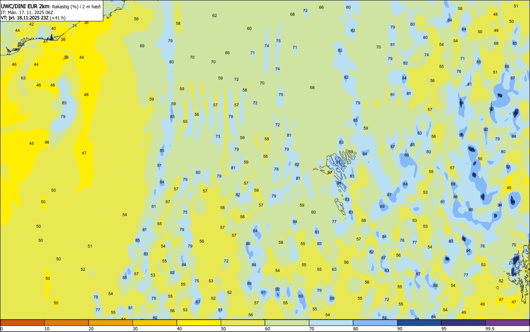
Task: Select the 10–20 orange legend color band
Action: coord(66,322)
